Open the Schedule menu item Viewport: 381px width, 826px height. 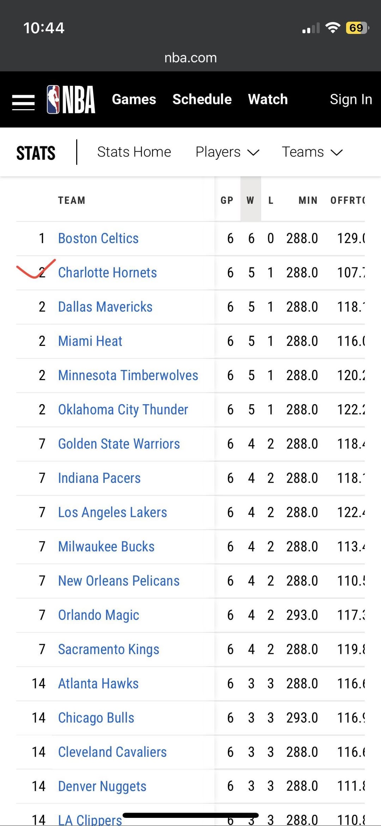[202, 99]
